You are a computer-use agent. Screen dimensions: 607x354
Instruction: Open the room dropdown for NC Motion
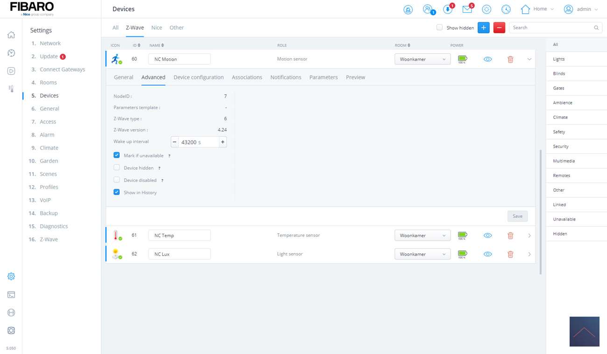pyautogui.click(x=422, y=59)
